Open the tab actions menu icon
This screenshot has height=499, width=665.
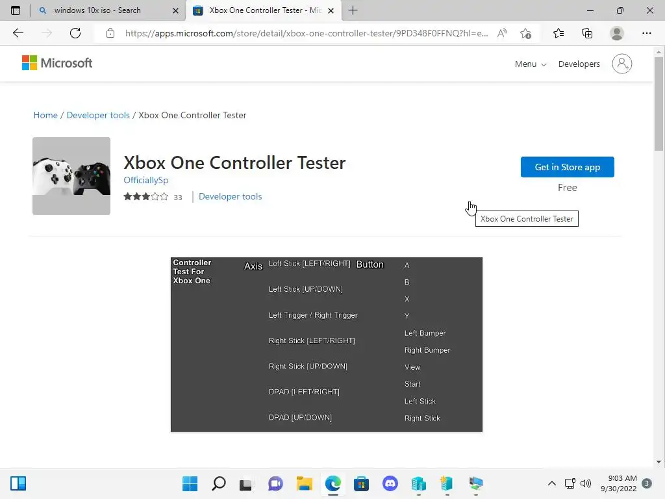(16, 10)
